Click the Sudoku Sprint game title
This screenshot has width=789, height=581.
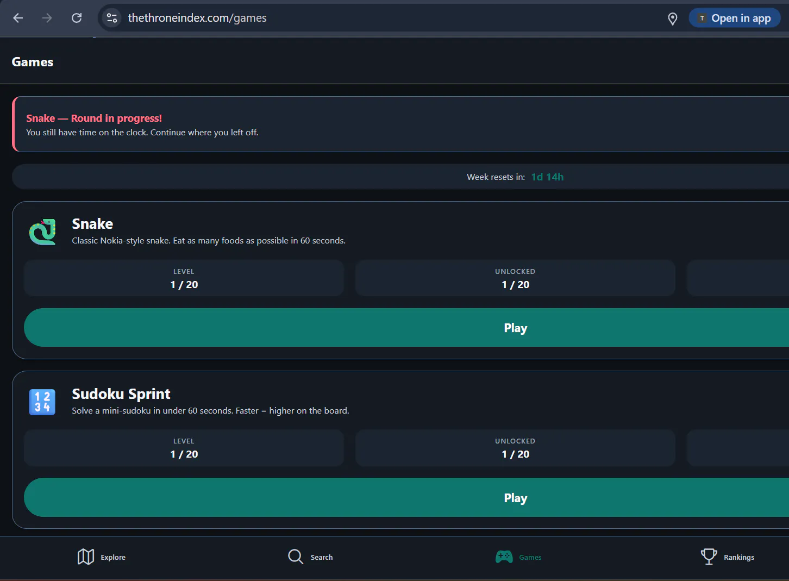pos(121,394)
